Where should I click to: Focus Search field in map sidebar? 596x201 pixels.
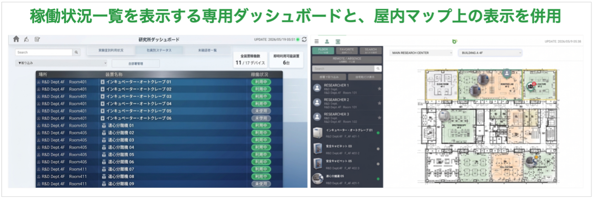point(344,69)
